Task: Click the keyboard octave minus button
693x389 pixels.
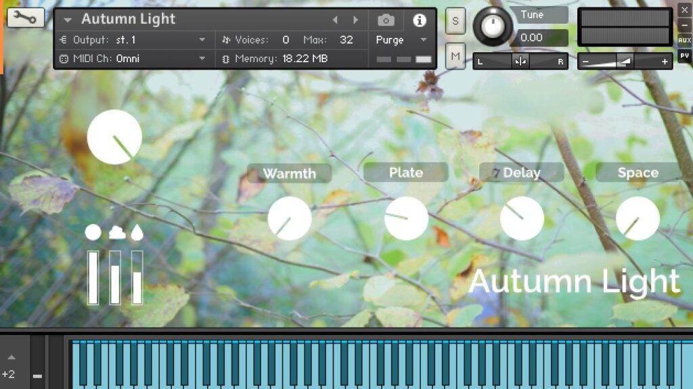Action: [x=37, y=376]
